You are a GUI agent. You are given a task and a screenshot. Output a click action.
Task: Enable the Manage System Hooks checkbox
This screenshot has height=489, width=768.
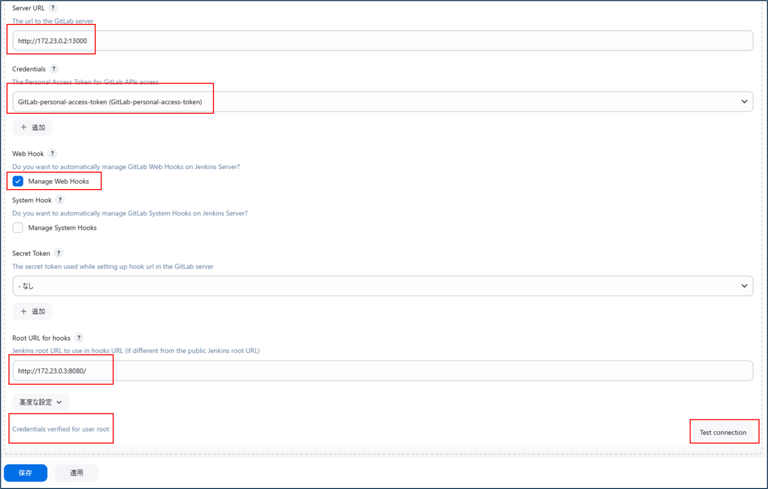click(17, 228)
